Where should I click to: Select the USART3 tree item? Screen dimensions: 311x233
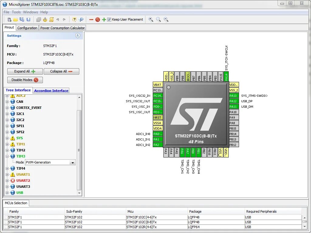(23, 187)
